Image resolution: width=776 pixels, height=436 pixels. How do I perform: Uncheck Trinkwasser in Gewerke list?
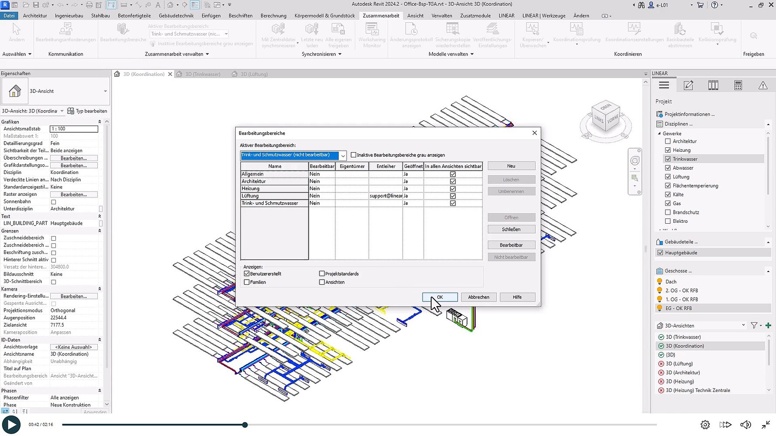tap(668, 159)
